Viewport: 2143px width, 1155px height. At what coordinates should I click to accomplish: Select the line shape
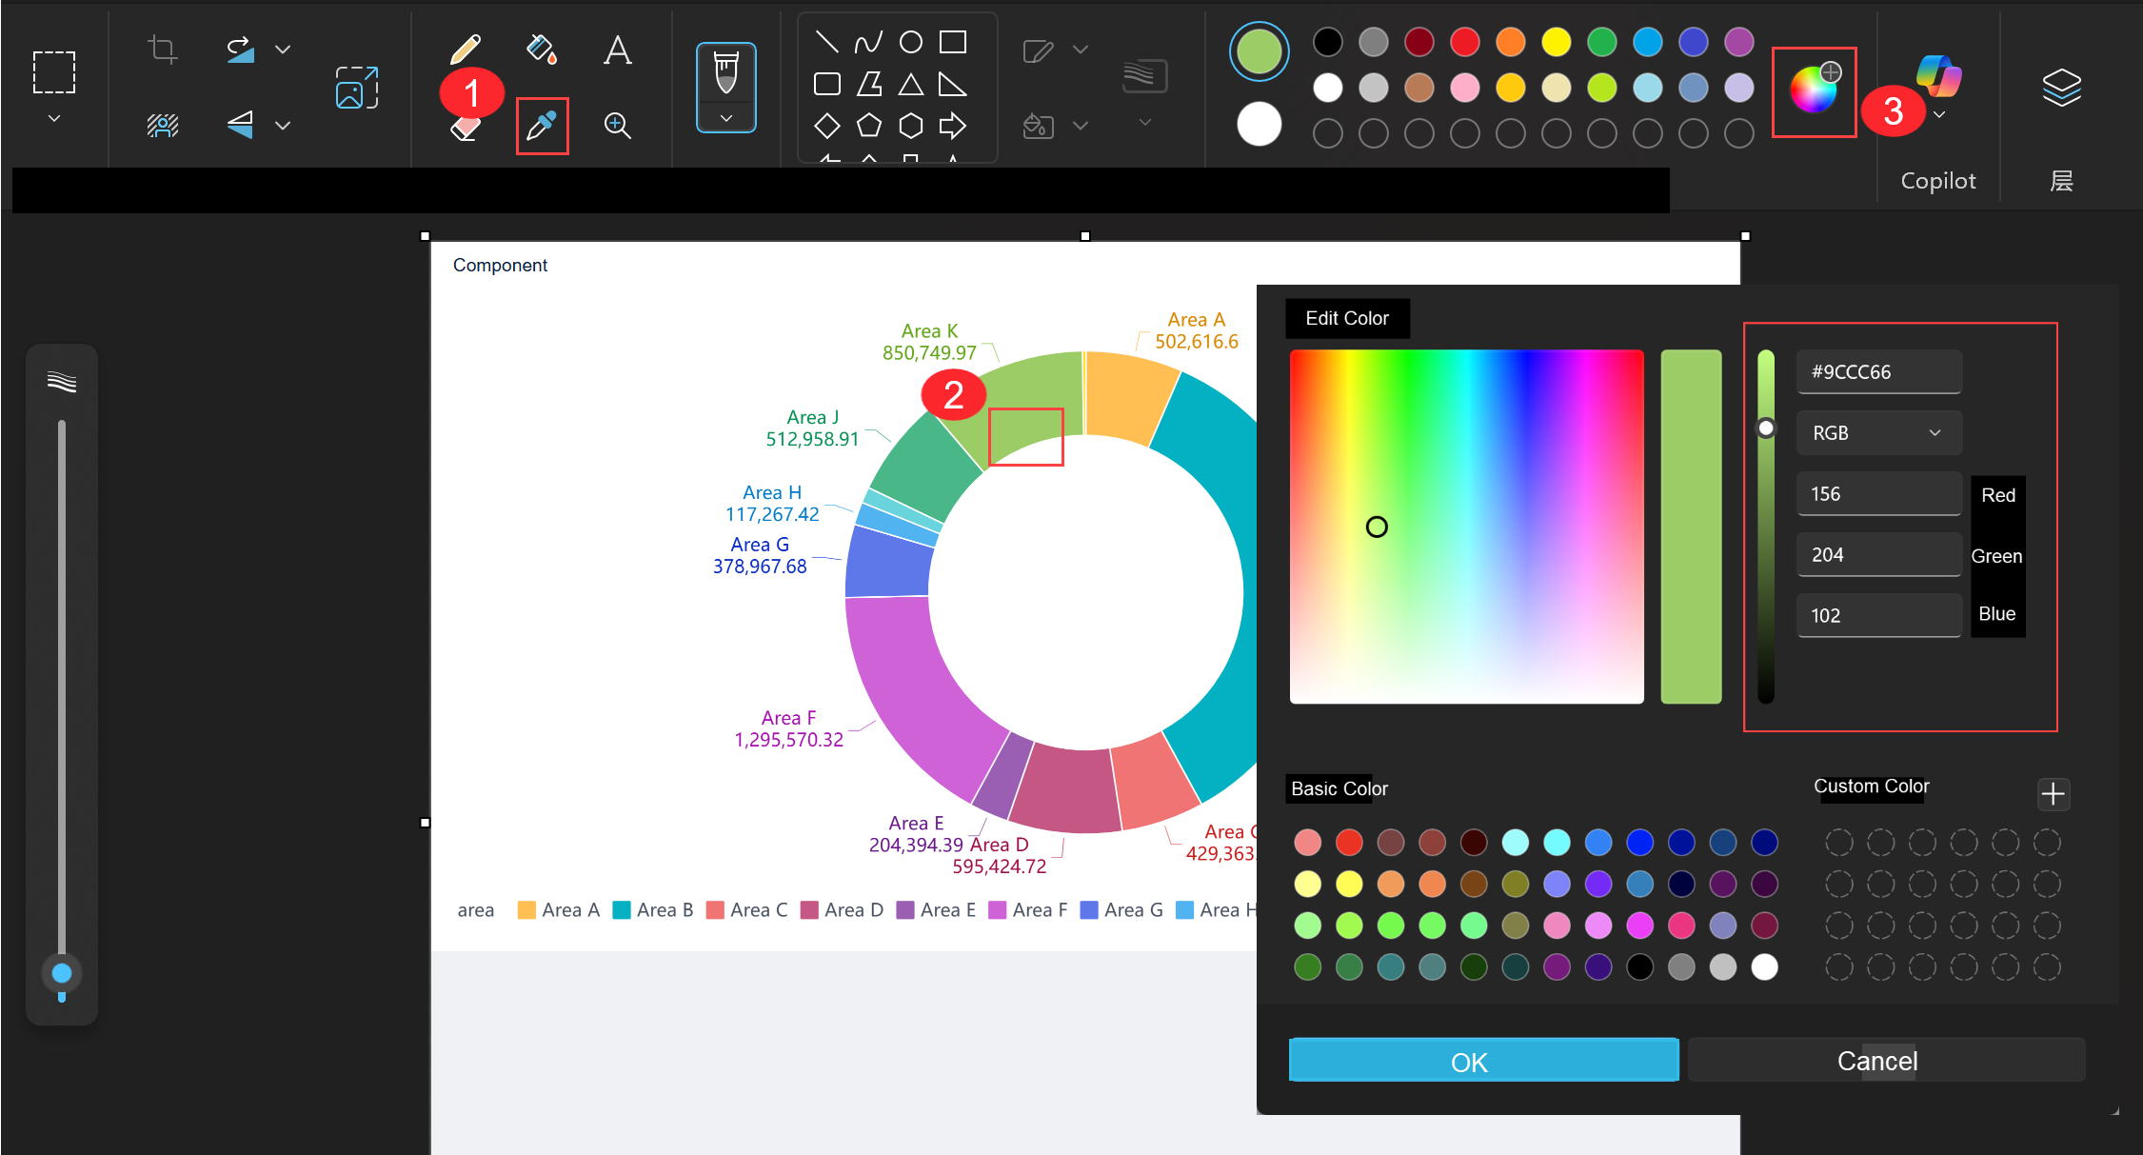point(826,42)
